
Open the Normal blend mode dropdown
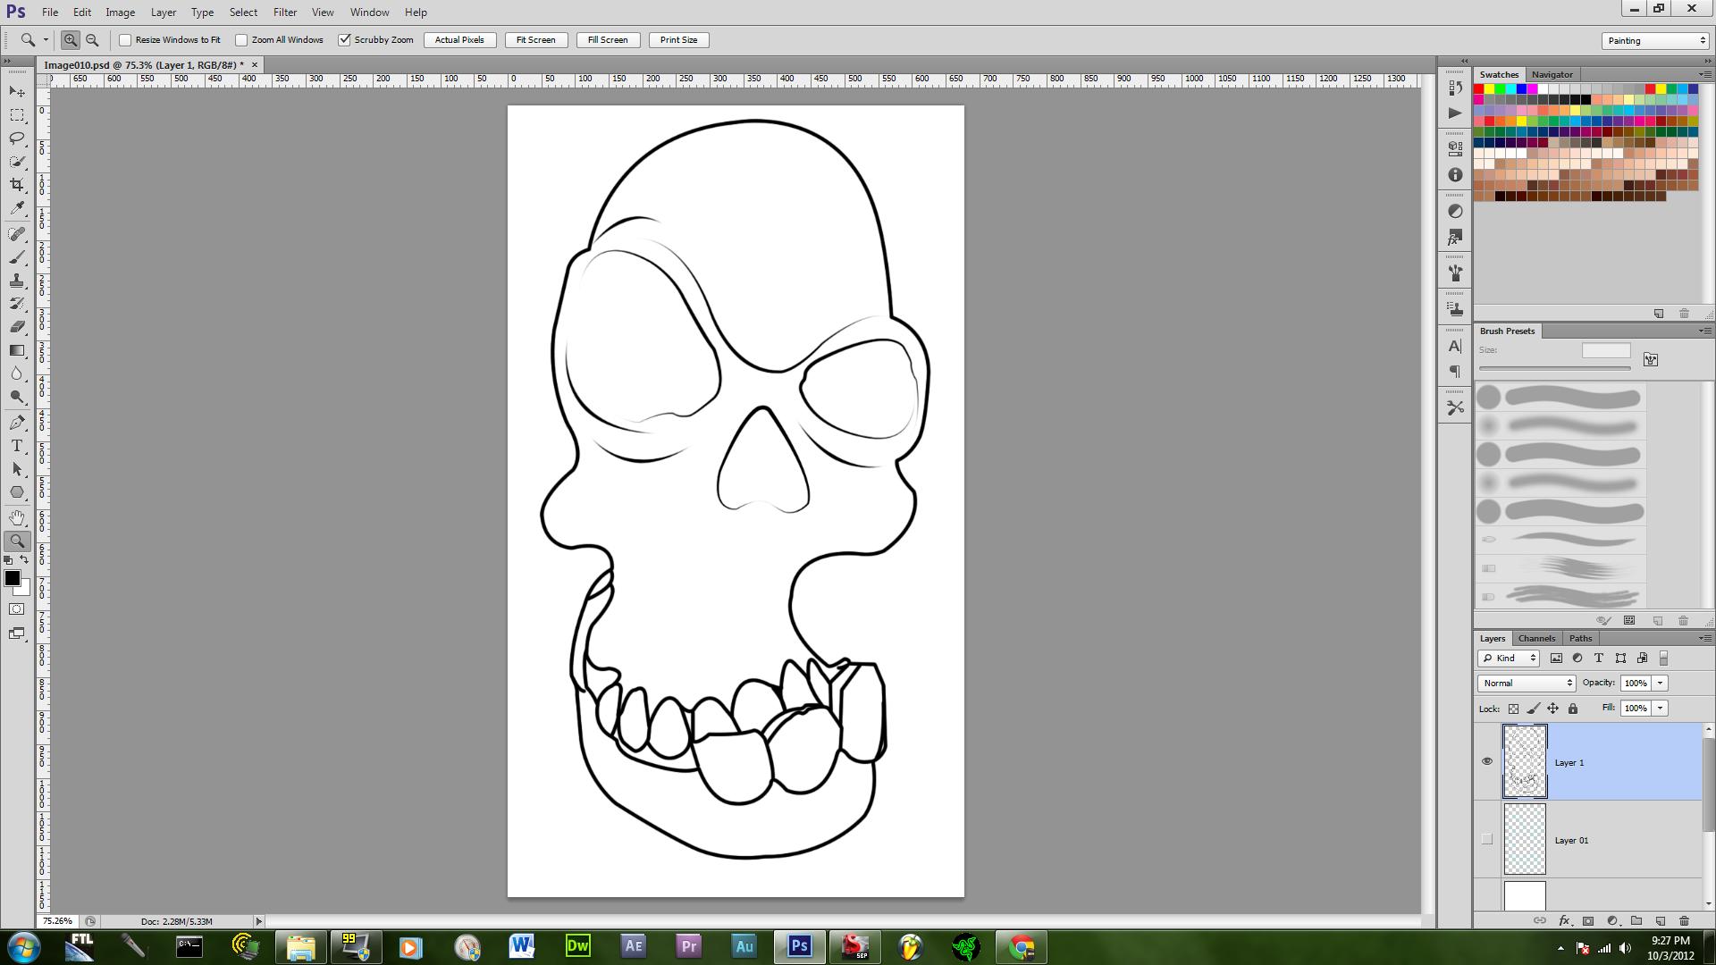(1526, 683)
